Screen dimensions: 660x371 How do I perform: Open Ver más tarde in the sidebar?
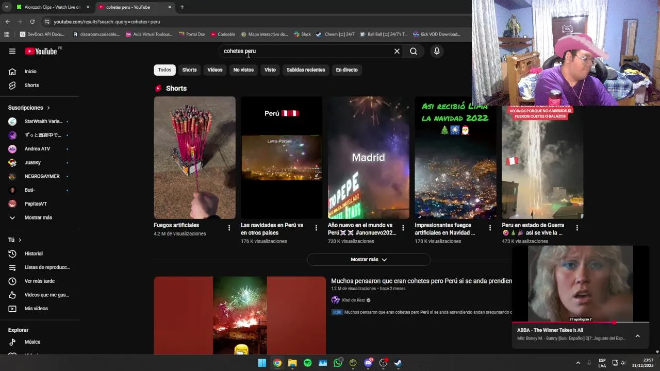pos(39,281)
